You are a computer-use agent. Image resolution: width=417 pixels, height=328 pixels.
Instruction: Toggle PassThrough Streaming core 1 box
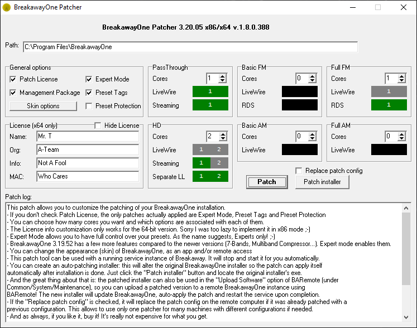(210, 105)
